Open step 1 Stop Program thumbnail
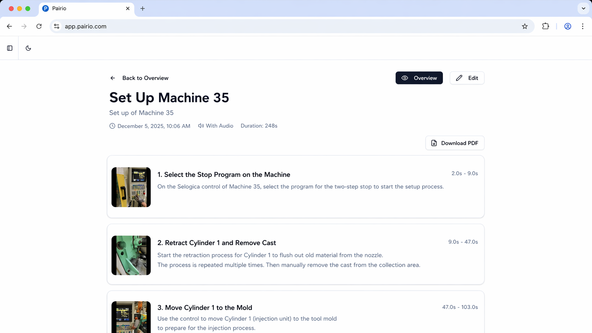The width and height of the screenshot is (592, 333). point(131,187)
